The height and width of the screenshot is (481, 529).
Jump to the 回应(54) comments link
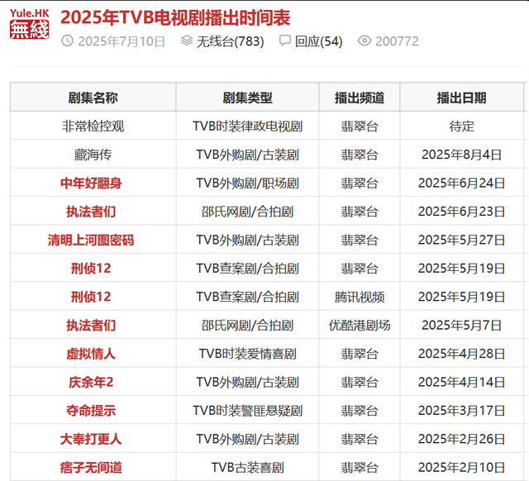coord(318,41)
